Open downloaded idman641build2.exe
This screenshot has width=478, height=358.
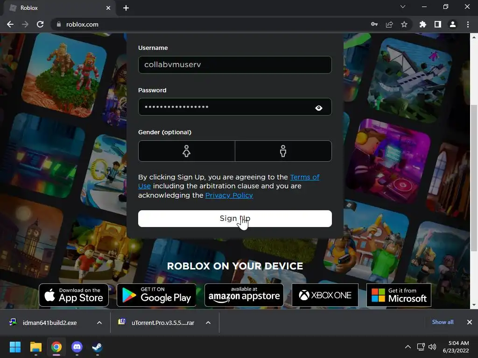[x=49, y=323]
